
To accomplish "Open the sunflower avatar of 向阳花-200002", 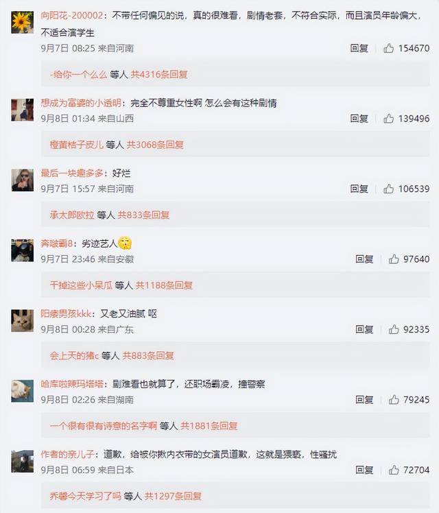I will (x=22, y=22).
